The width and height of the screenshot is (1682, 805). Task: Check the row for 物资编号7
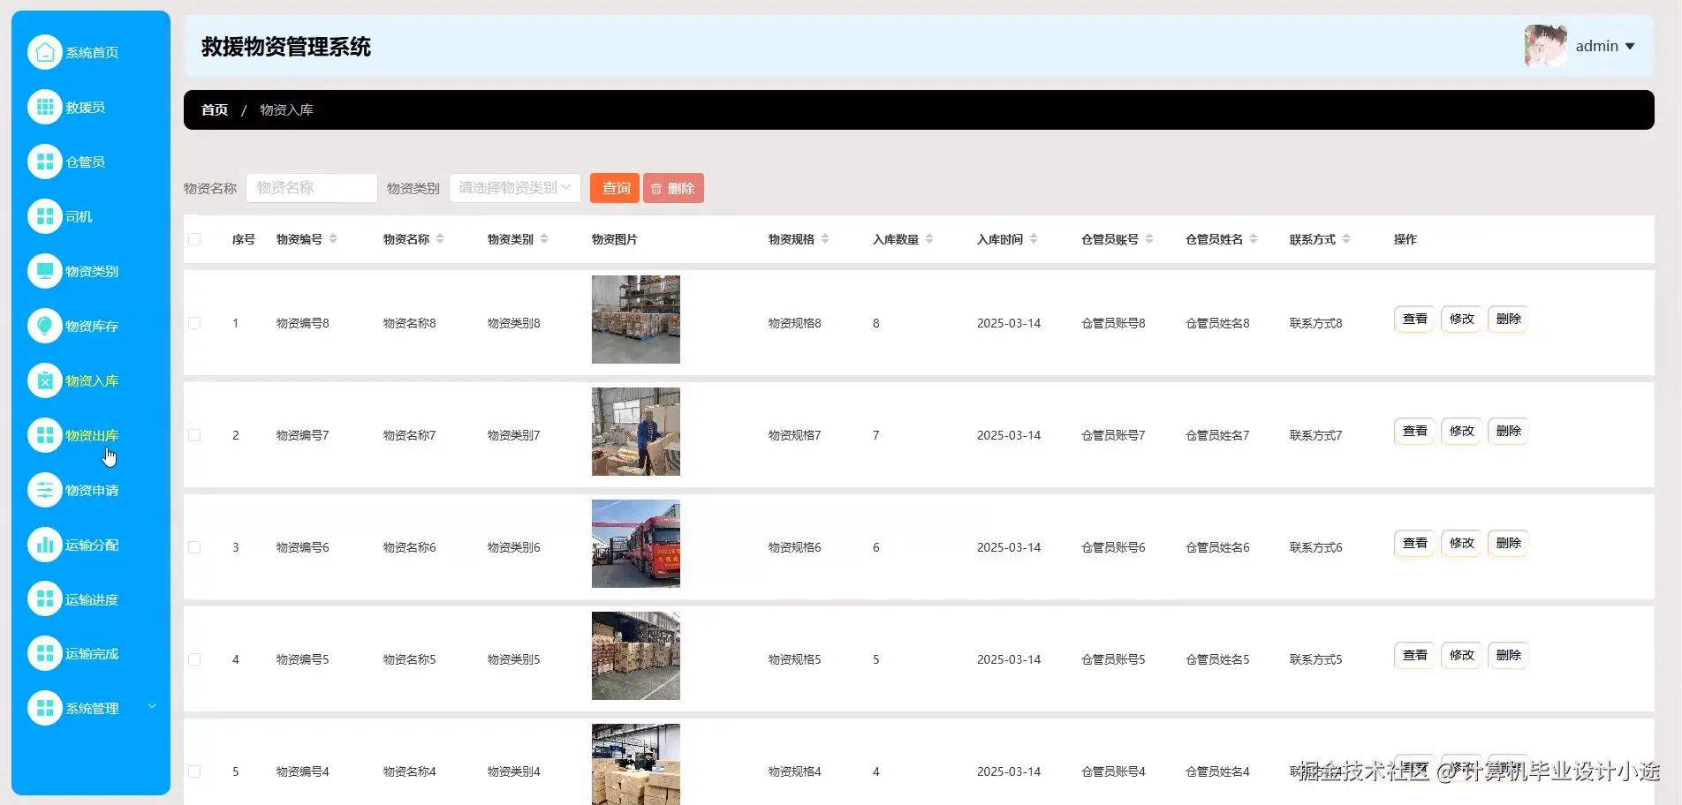(194, 435)
